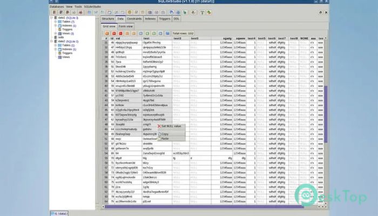Click the 'test2' column header

[180, 38]
